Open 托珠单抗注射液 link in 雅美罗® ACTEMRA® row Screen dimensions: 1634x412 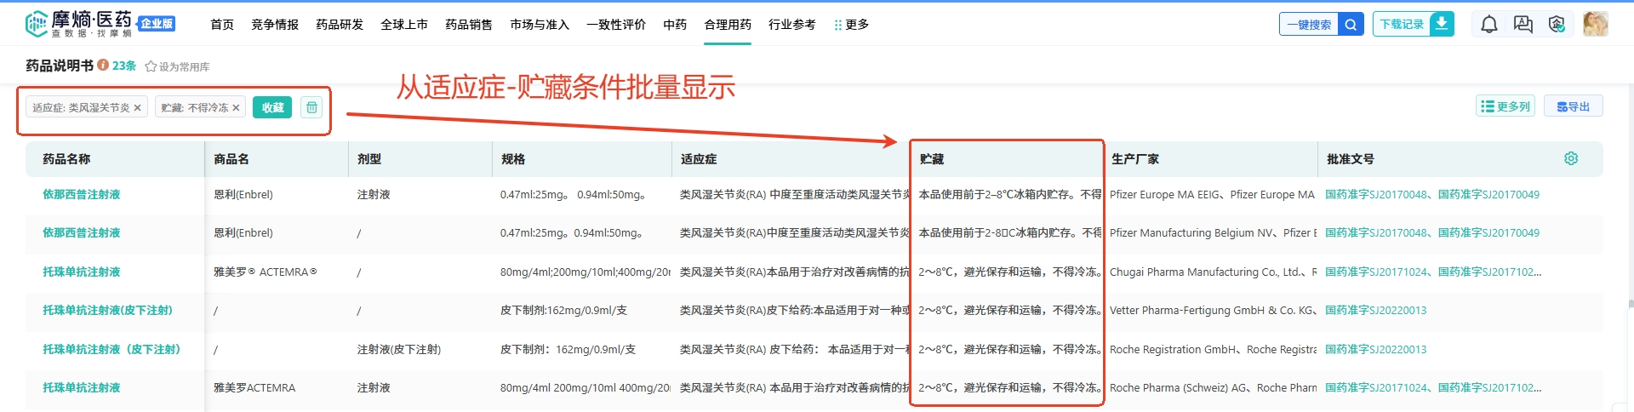pyautogui.click(x=82, y=272)
